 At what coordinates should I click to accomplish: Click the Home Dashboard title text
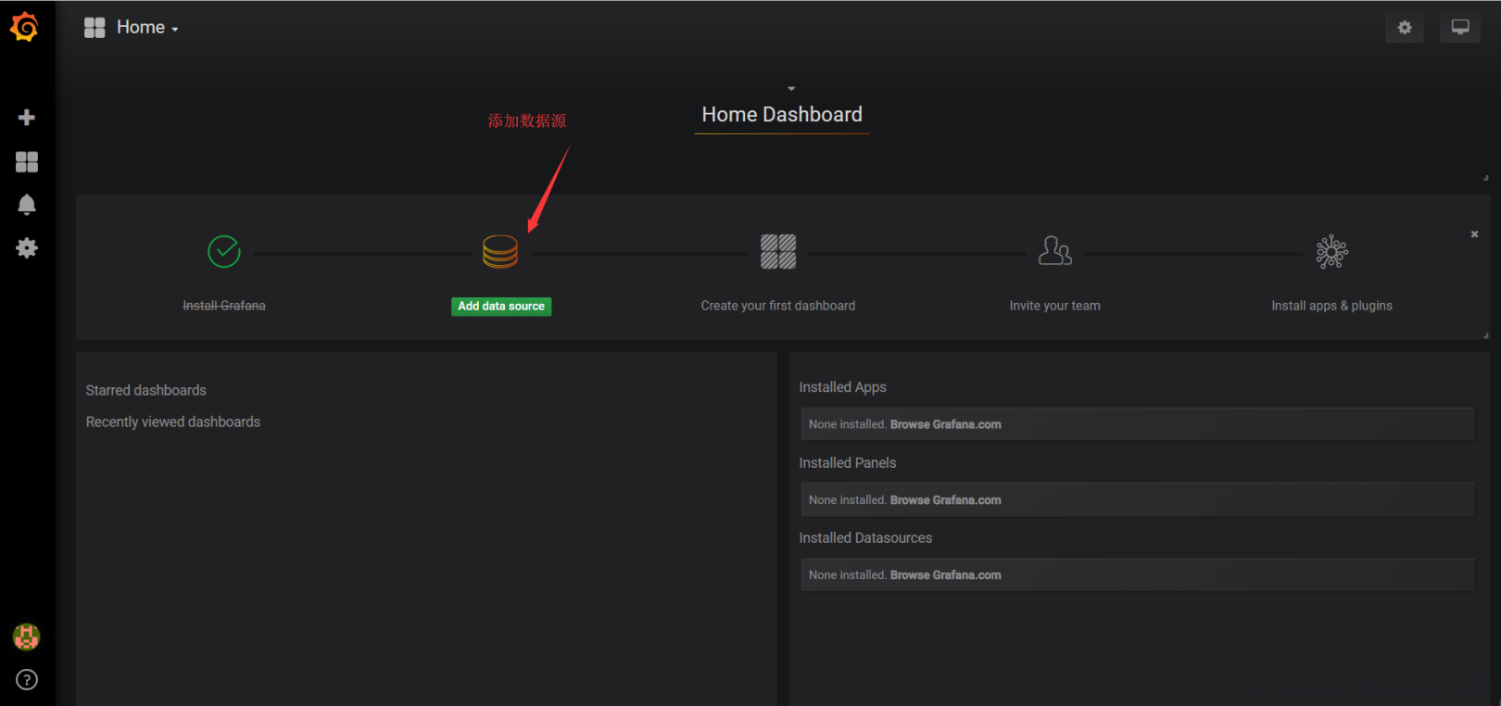click(x=782, y=115)
